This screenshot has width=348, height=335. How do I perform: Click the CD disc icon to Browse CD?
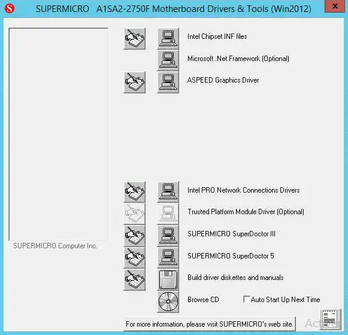pyautogui.click(x=168, y=301)
